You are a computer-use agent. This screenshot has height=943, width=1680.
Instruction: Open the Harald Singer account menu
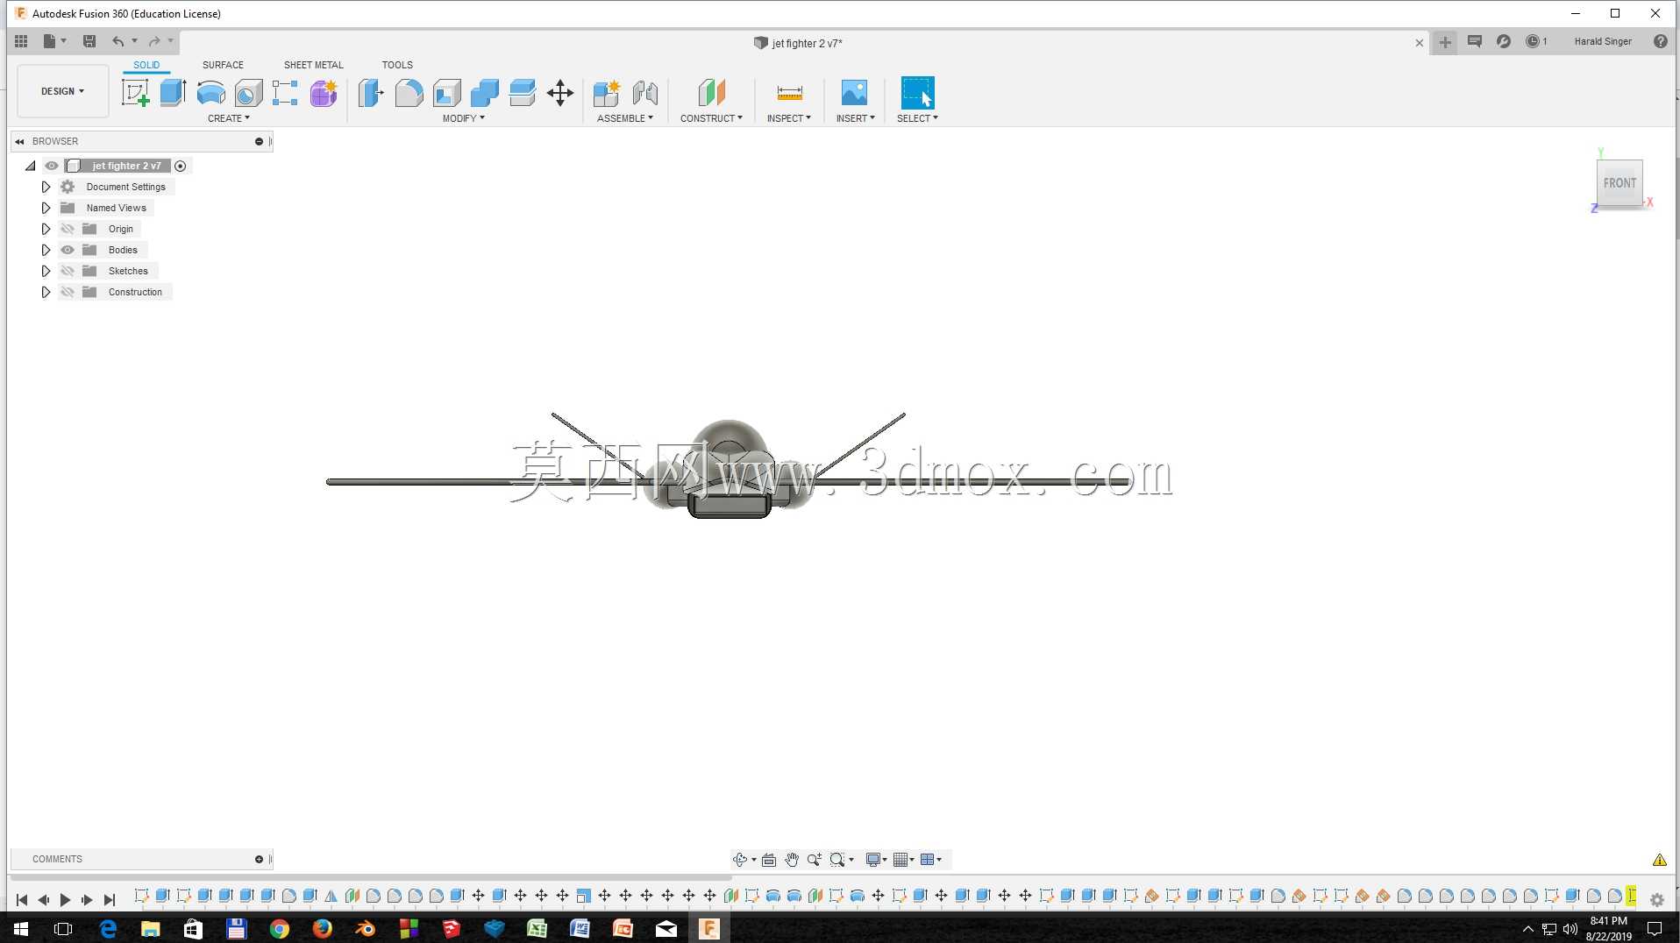(x=1603, y=41)
